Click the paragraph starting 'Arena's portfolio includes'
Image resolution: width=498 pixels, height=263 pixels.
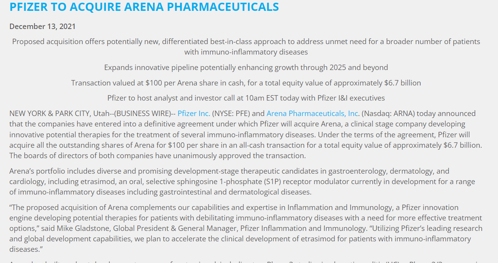pyautogui.click(x=242, y=181)
